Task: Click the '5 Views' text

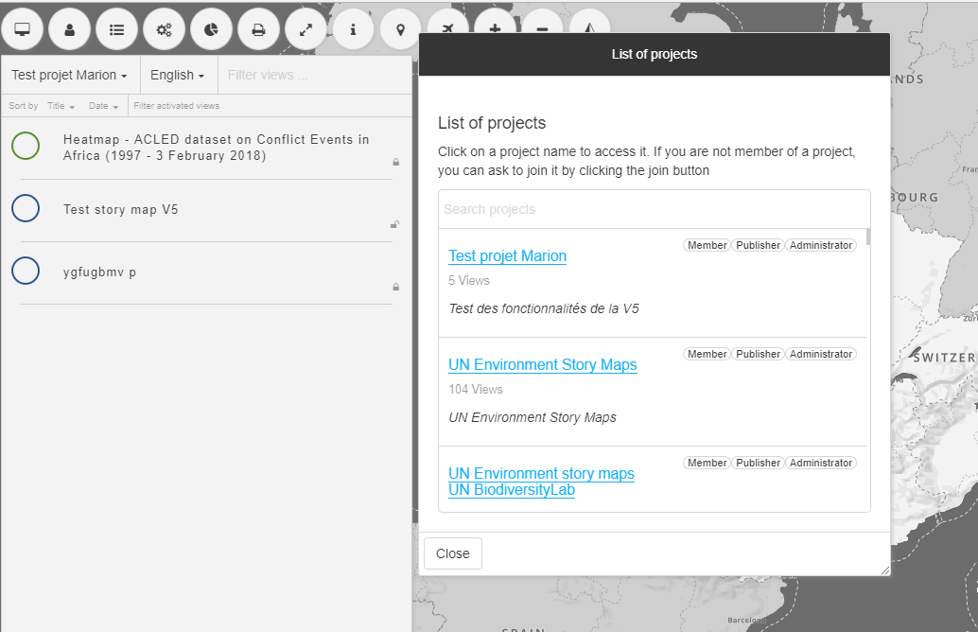Action: tap(469, 281)
